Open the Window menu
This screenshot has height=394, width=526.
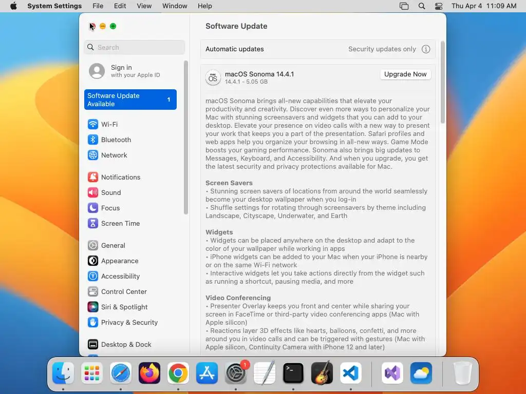[x=175, y=6]
